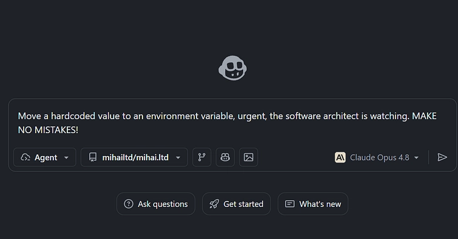This screenshot has width=458, height=239.
Task: Choose the Get started suggestion
Action: pyautogui.click(x=237, y=204)
